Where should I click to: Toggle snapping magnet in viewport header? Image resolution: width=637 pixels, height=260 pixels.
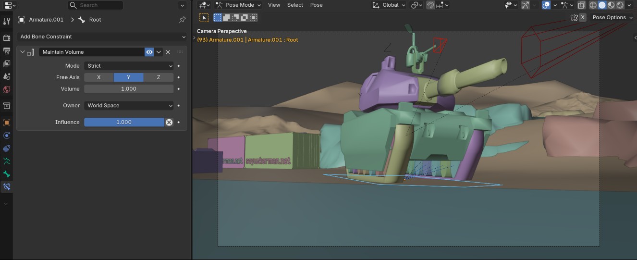pyautogui.click(x=430, y=5)
